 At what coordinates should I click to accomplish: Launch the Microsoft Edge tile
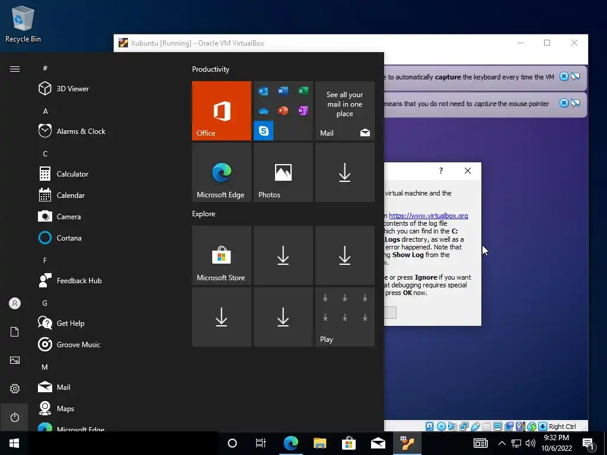(x=222, y=172)
